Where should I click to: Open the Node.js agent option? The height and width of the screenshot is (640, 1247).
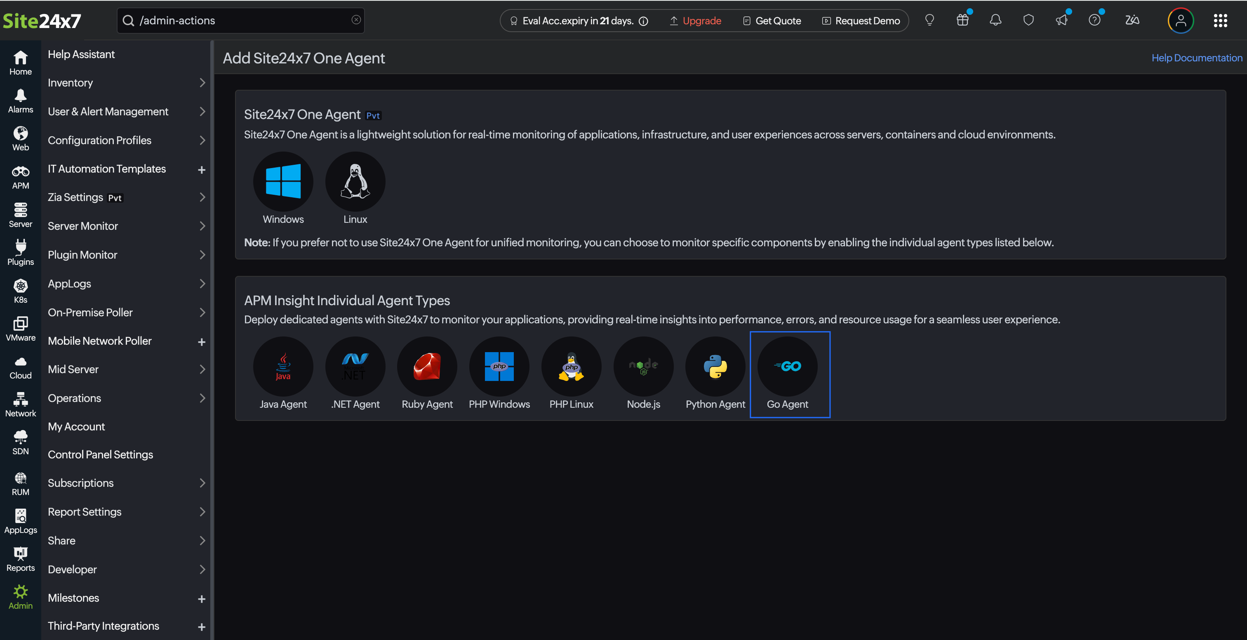(643, 366)
